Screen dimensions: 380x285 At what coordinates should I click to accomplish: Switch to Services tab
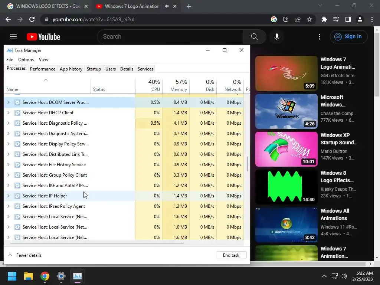pos(145,69)
